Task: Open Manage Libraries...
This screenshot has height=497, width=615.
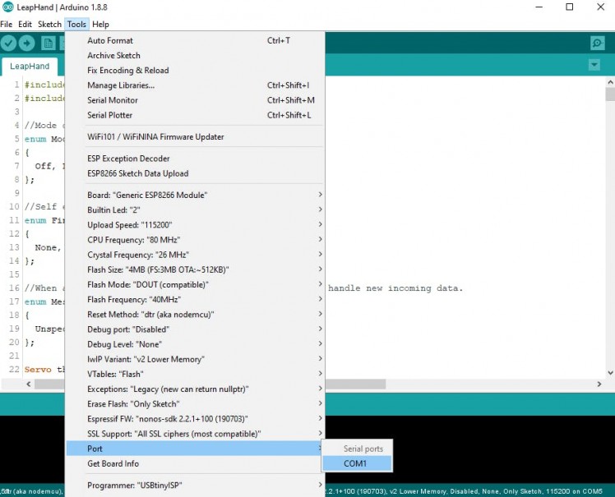Action: (195, 85)
